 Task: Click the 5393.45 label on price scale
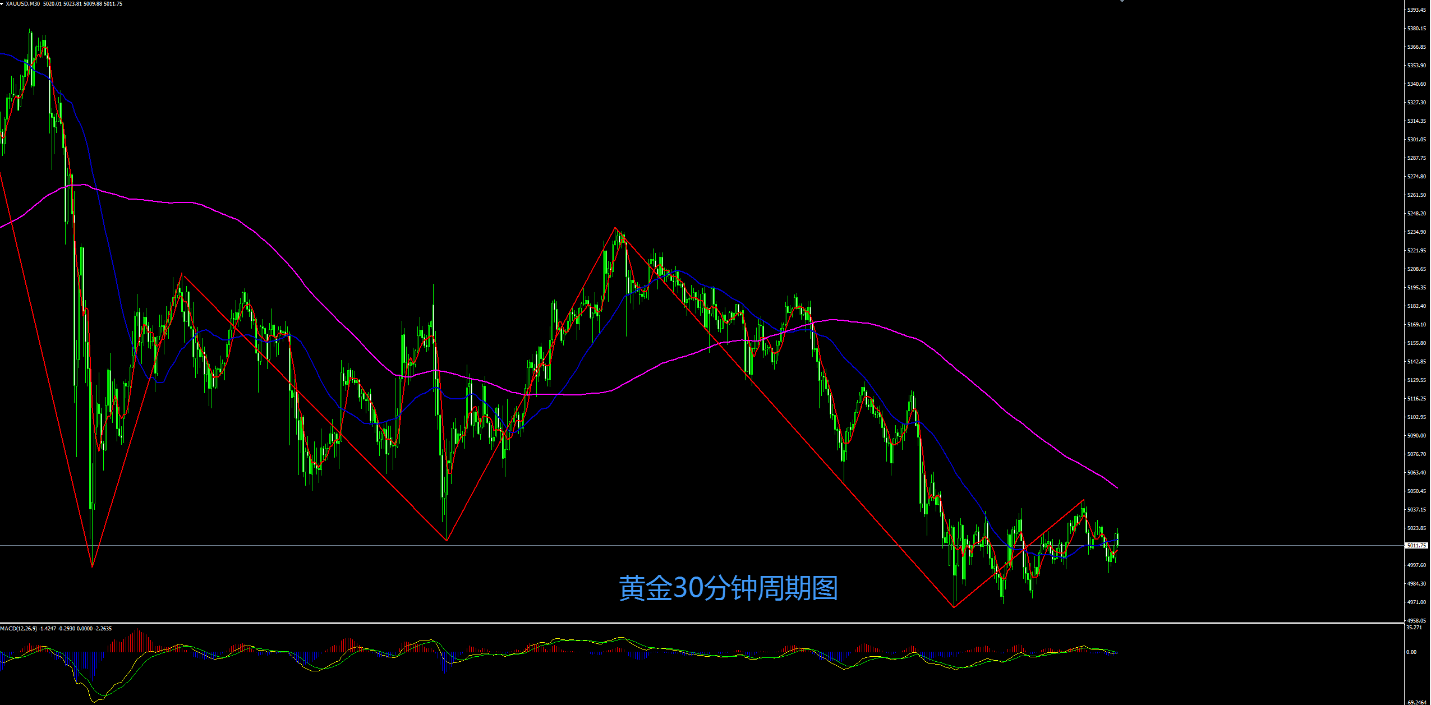[x=1416, y=10]
